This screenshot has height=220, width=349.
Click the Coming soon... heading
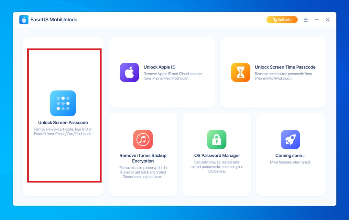tap(290, 156)
